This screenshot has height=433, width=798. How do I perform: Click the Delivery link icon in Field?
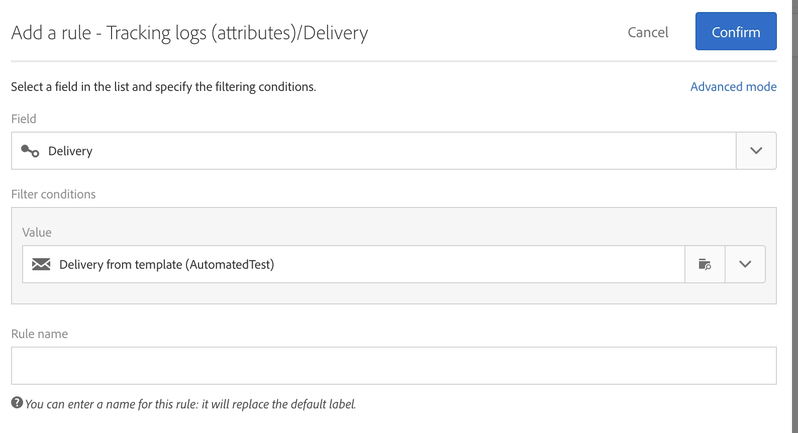pos(30,151)
